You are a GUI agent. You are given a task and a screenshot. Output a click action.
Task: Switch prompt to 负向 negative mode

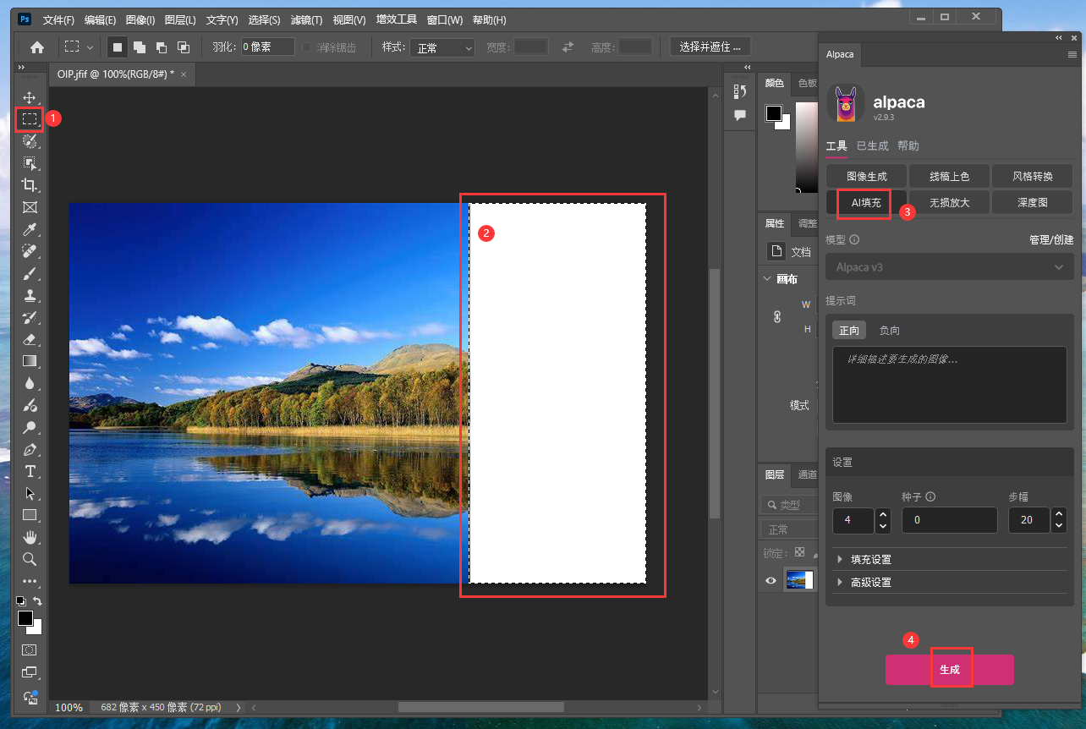(889, 331)
